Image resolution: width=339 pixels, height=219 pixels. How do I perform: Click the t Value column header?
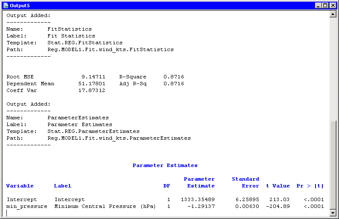tap(278, 186)
